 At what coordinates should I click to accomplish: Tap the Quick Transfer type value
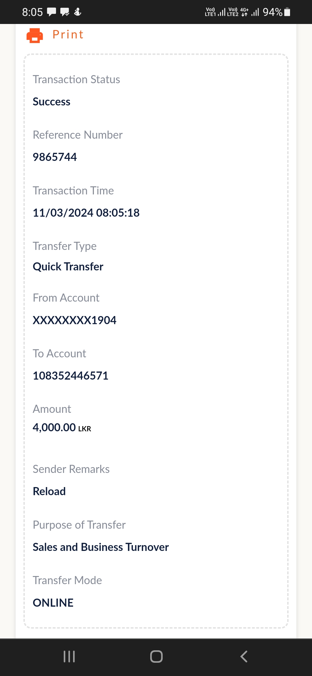(x=68, y=267)
